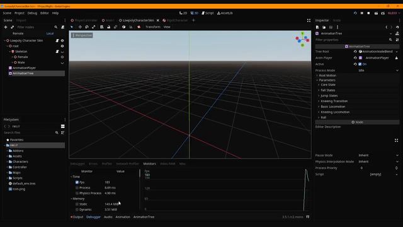The width and height of the screenshot is (403, 227).
Task: Toggle the Active On checkbox
Action: (x=360, y=64)
